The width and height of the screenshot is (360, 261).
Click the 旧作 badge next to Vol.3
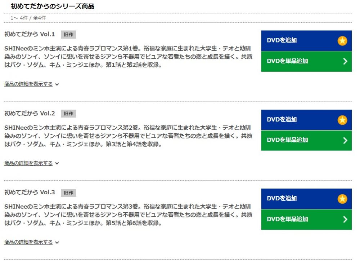[68, 193]
